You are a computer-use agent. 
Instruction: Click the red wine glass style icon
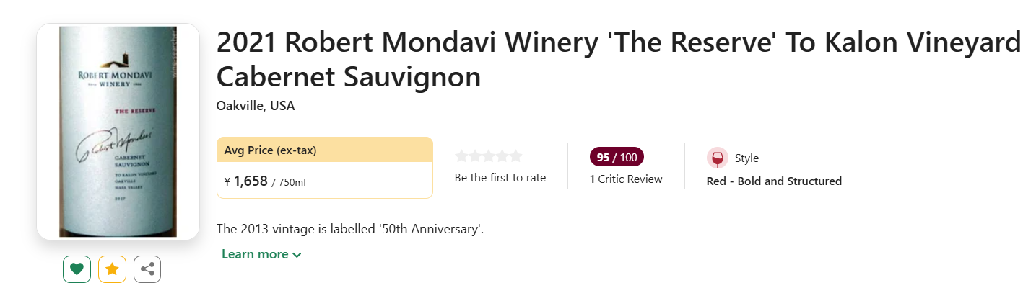click(x=718, y=158)
